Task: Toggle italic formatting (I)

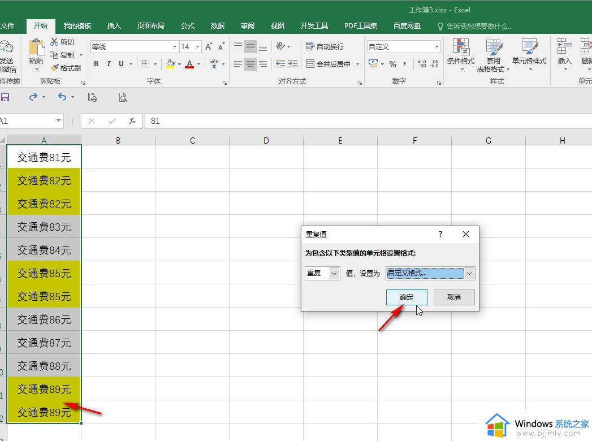Action: click(x=109, y=64)
